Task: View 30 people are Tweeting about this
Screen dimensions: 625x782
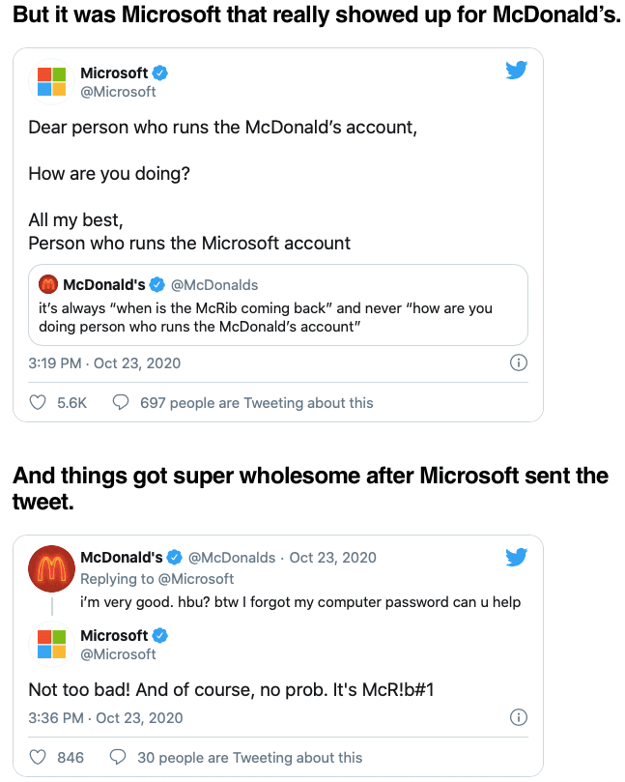Action: click(249, 758)
